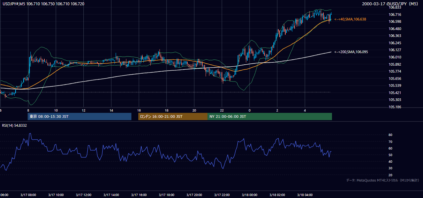The height and width of the screenshot is (198, 423).
Task: Click the 3/17 18:00 time label
Action: coord(166,195)
